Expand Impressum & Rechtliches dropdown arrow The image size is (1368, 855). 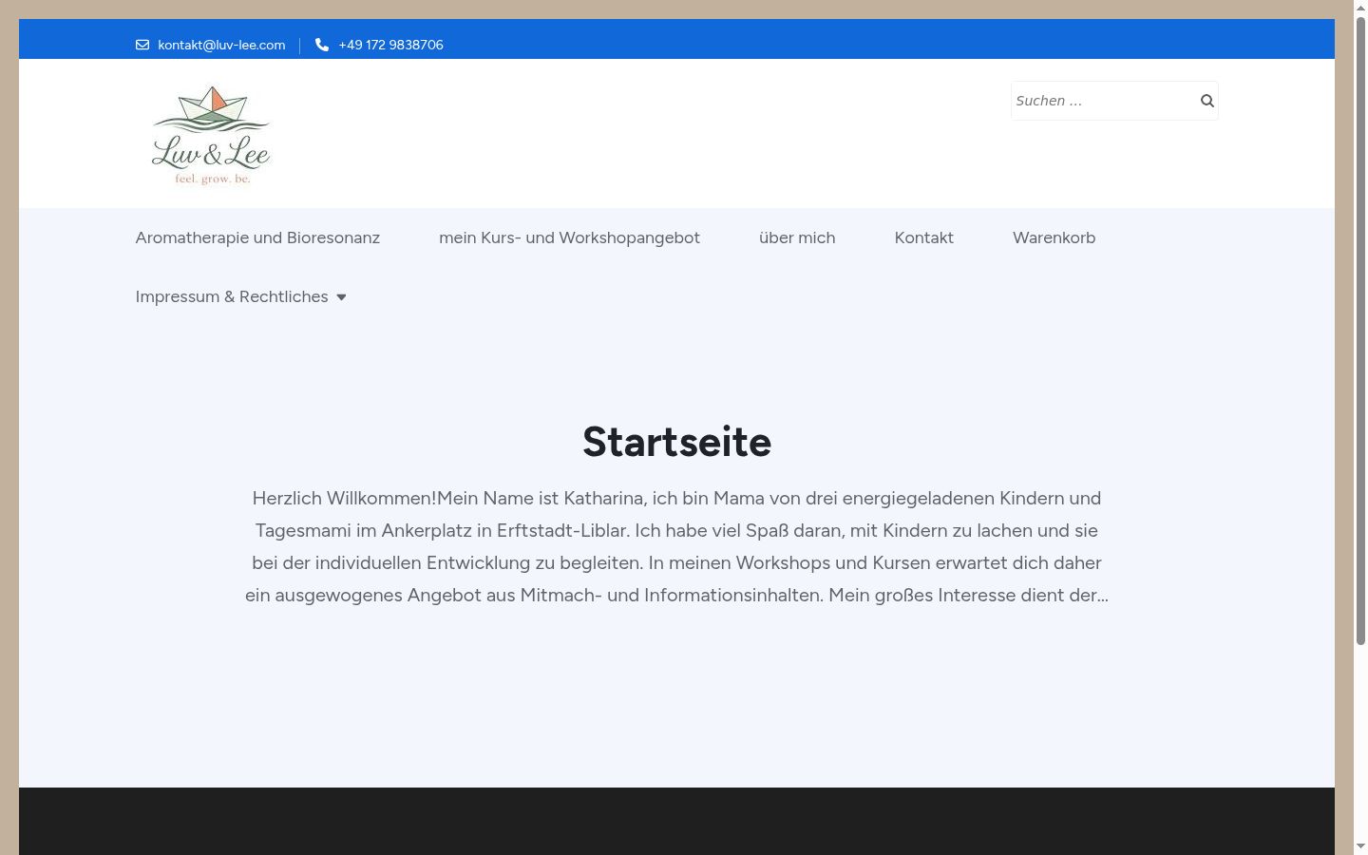pos(341,297)
